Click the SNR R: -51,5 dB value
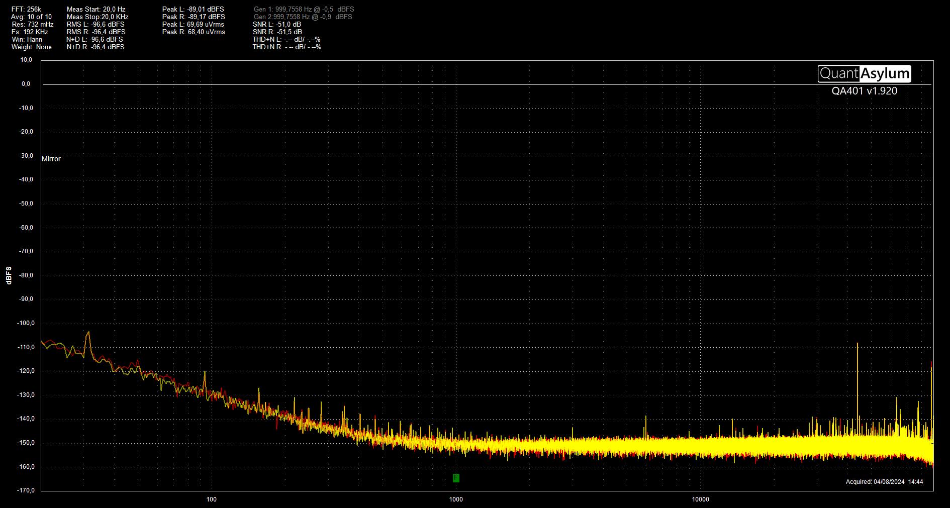The width and height of the screenshot is (950, 508). pyautogui.click(x=277, y=32)
